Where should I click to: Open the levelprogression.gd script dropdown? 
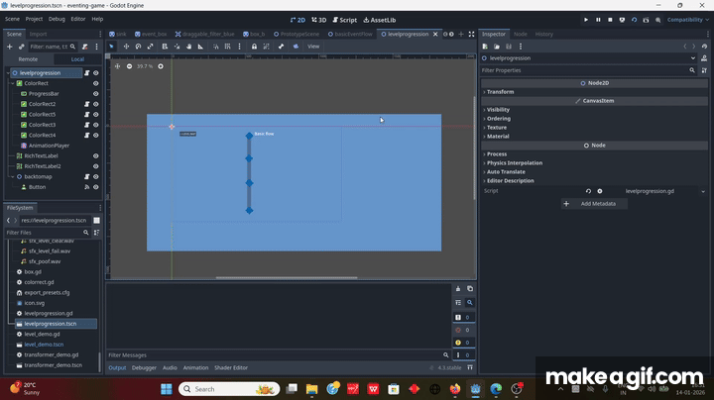coord(703,191)
